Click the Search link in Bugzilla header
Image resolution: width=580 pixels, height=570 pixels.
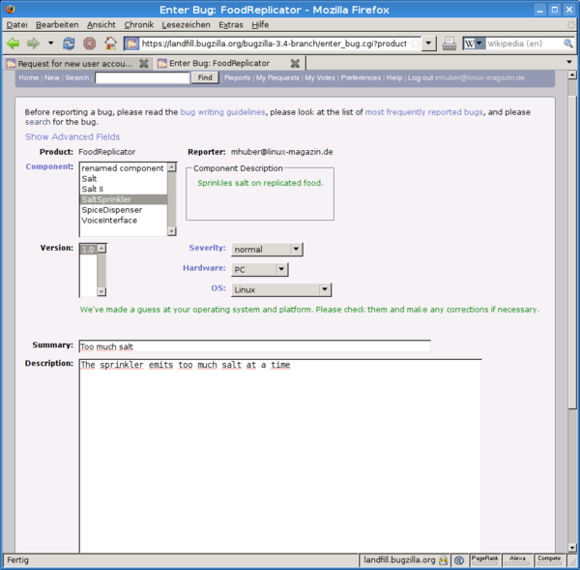77,77
